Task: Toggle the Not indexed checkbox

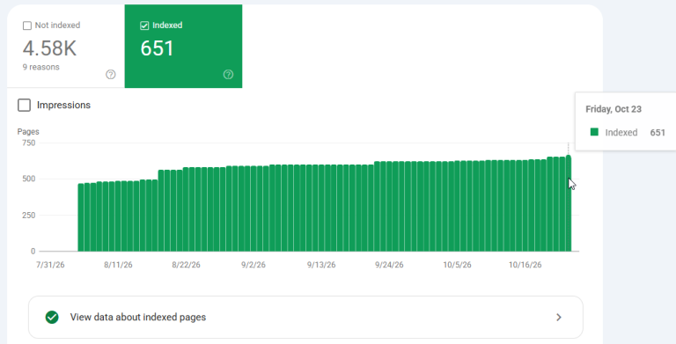Action: coord(27,26)
